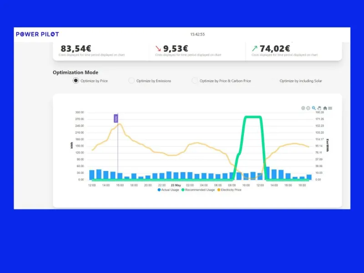Open the chart hamburger menu
Screen dimensions: 364x273
tap(330, 108)
